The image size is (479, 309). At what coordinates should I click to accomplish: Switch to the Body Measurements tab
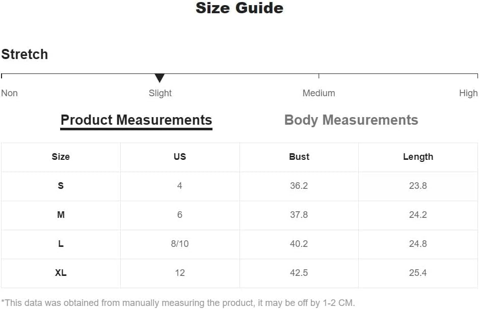pyautogui.click(x=351, y=120)
